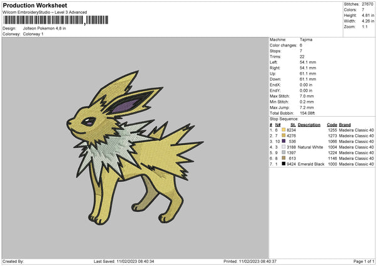Click the Jolteon embroidery design preview
The image size is (377, 266).
134,147
